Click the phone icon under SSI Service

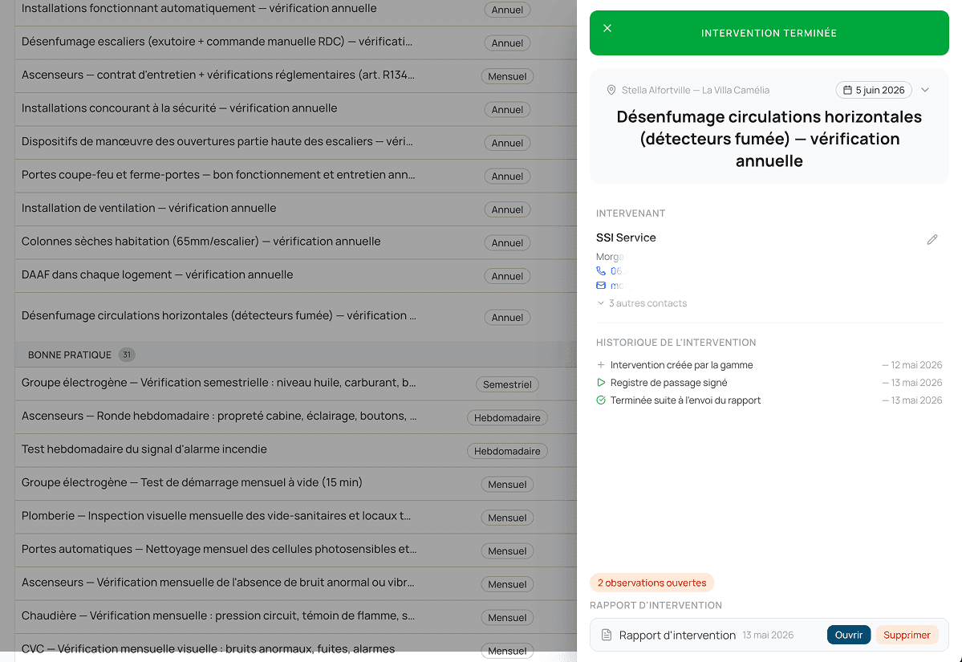[601, 270]
